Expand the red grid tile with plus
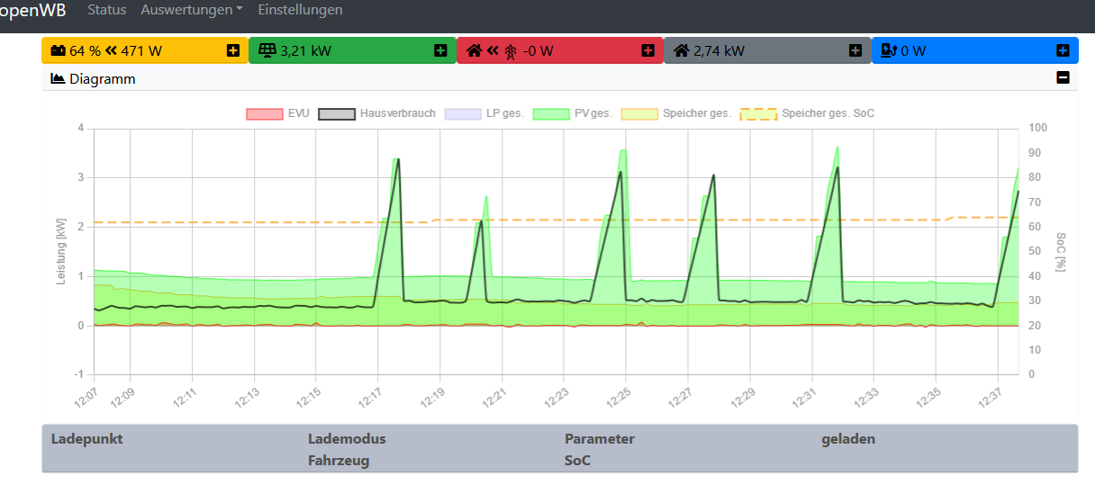This screenshot has height=494, width=1095. [648, 50]
